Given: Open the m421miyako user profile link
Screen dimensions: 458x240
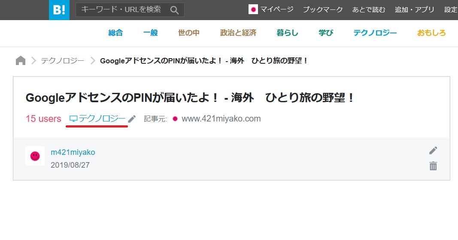Looking at the screenshot, I should (x=73, y=152).
